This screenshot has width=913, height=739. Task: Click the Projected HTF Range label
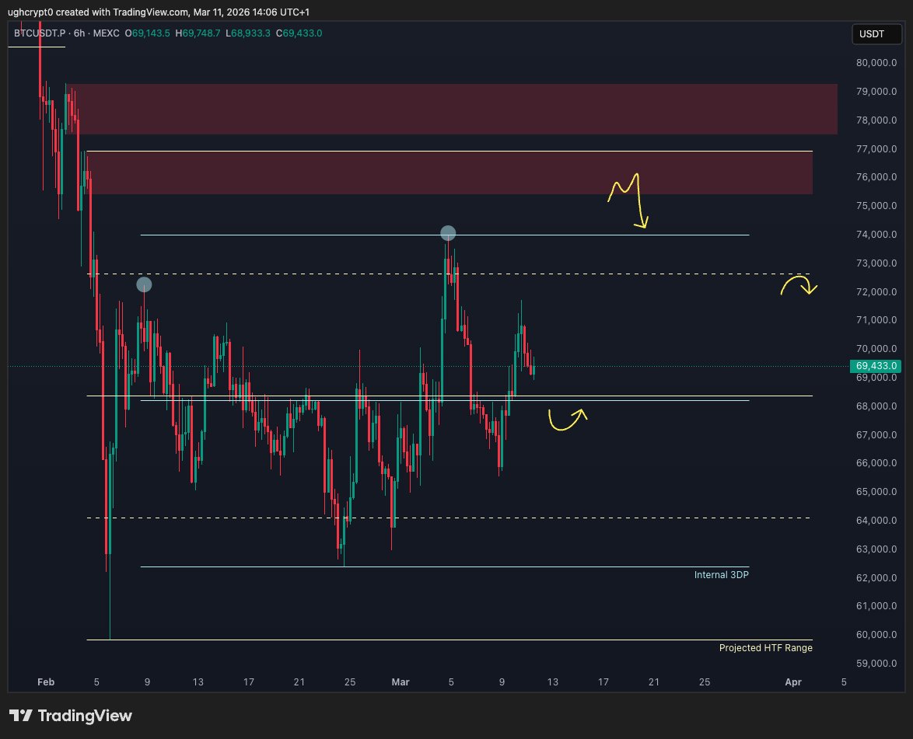(766, 647)
